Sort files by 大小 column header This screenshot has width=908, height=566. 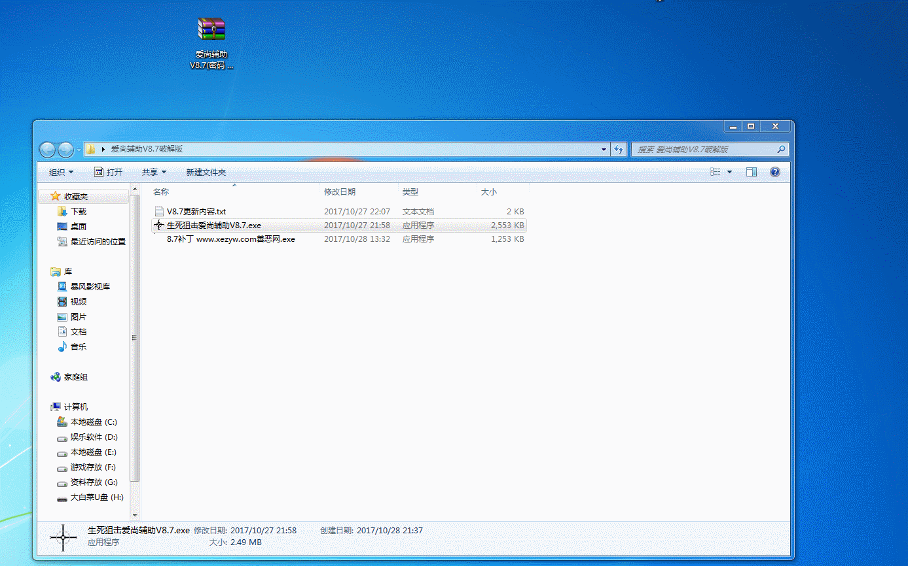[489, 192]
